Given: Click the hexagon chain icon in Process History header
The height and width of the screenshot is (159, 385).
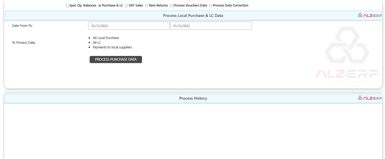Looking at the screenshot, I should pyautogui.click(x=360, y=98).
